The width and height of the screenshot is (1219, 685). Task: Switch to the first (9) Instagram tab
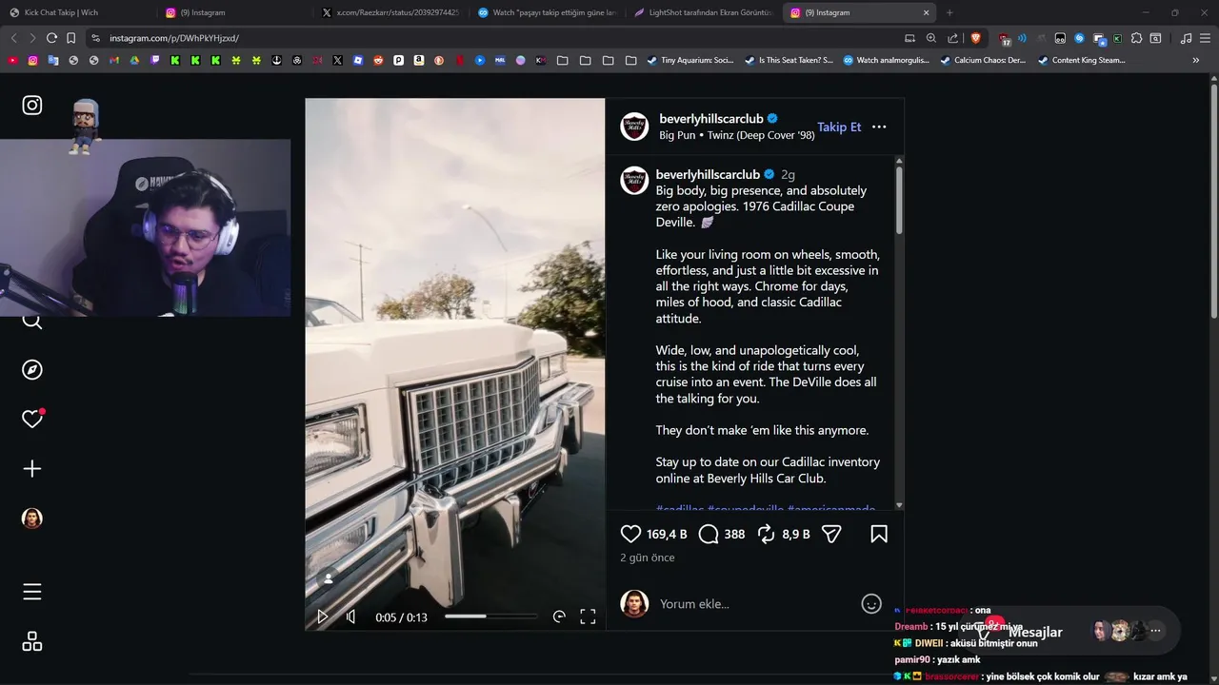pos(234,12)
